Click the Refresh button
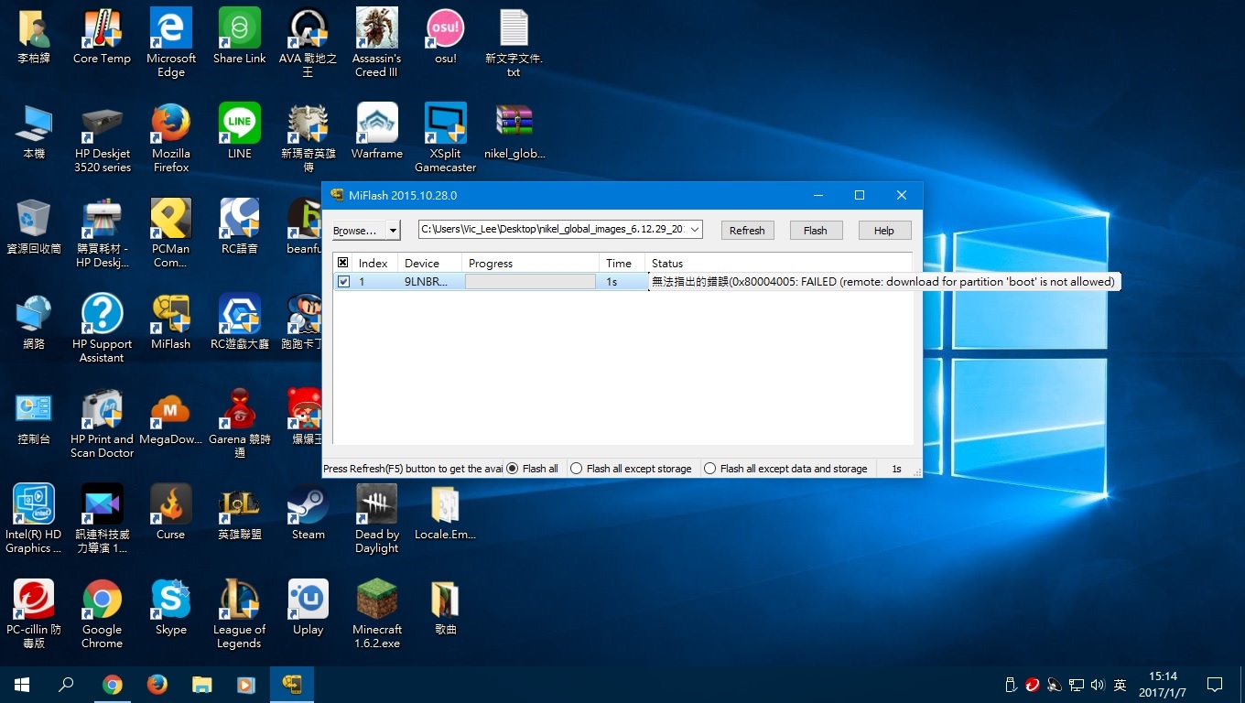The image size is (1245, 703). click(747, 231)
